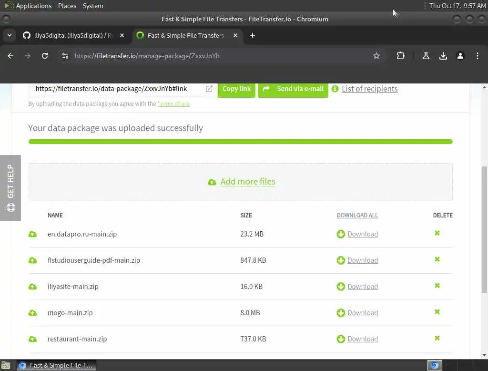Open the Chromium extensions icon
Screen dimensions: 488x371
pyautogui.click(x=400, y=56)
